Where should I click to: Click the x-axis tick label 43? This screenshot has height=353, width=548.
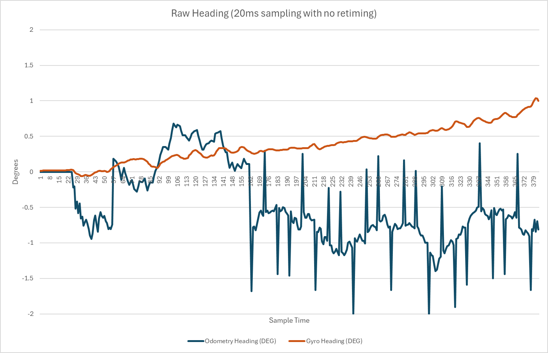point(96,180)
